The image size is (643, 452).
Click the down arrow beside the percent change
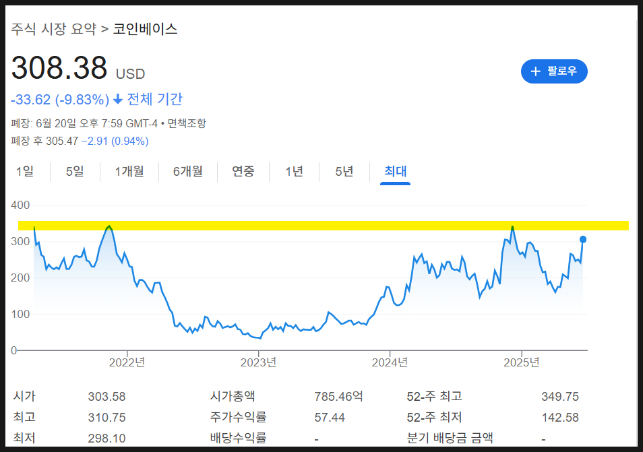(118, 99)
